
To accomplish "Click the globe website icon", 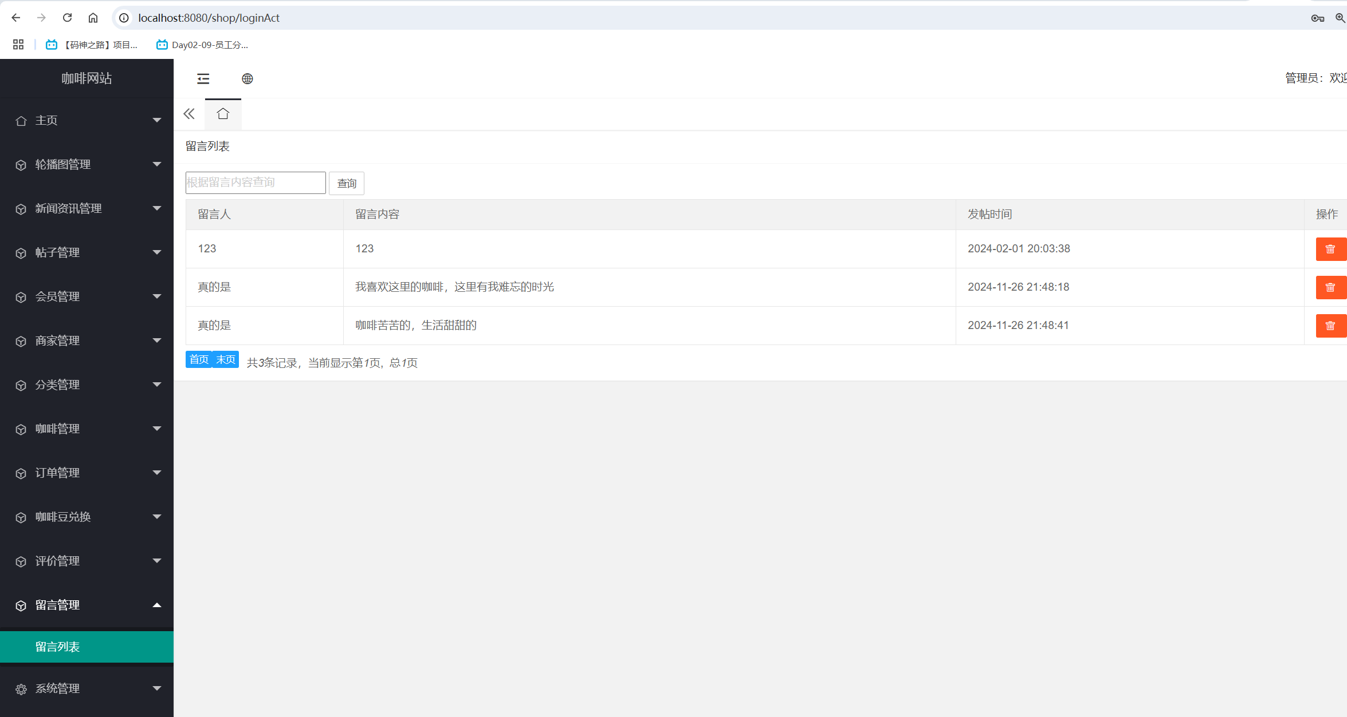I will 247,79.
